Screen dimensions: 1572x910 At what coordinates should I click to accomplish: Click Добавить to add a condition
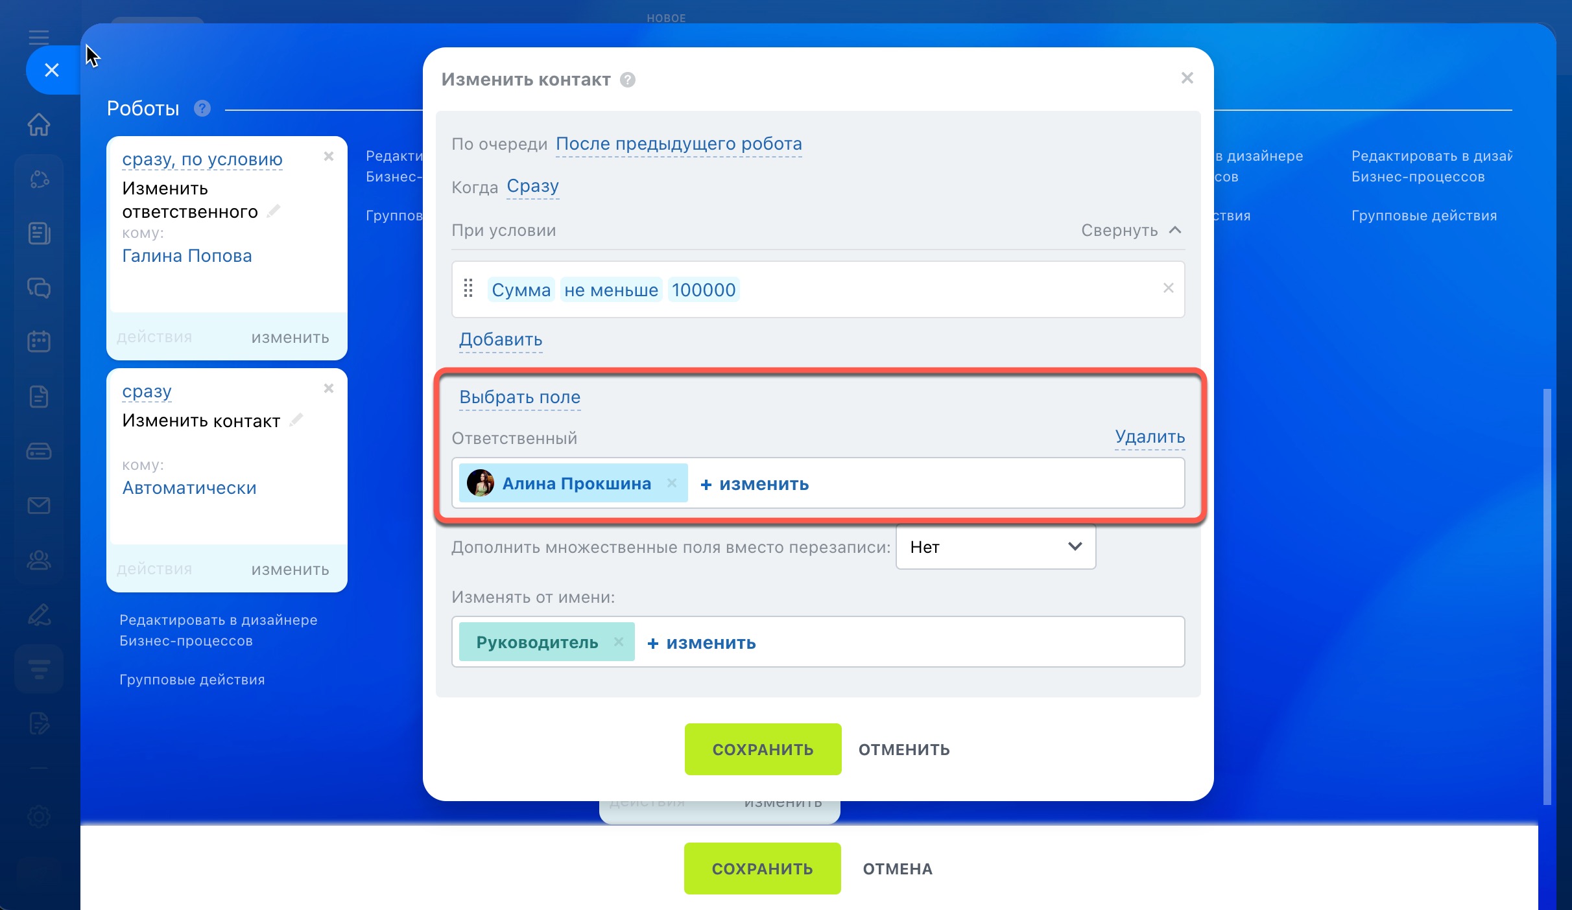click(x=500, y=340)
